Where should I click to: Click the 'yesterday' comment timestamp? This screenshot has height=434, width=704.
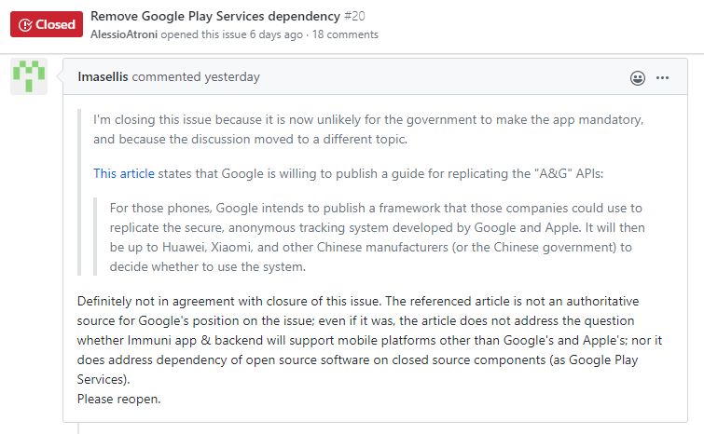pos(232,76)
